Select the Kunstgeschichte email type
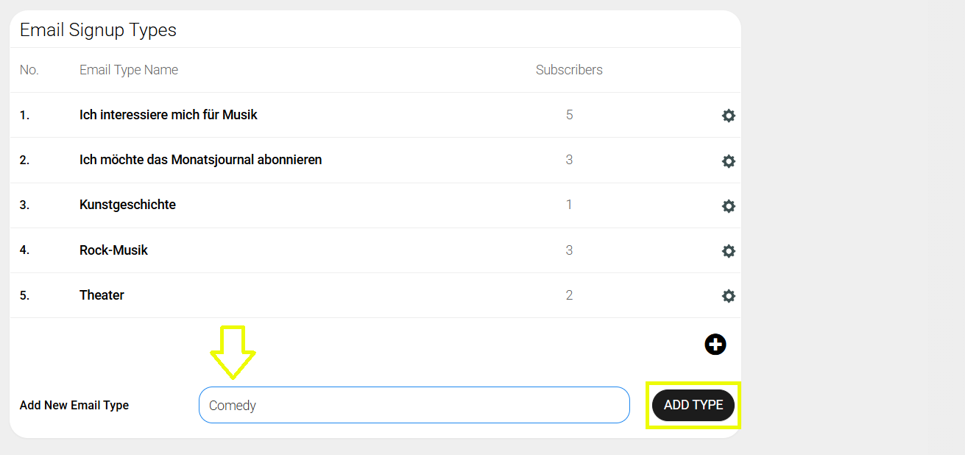 click(127, 205)
